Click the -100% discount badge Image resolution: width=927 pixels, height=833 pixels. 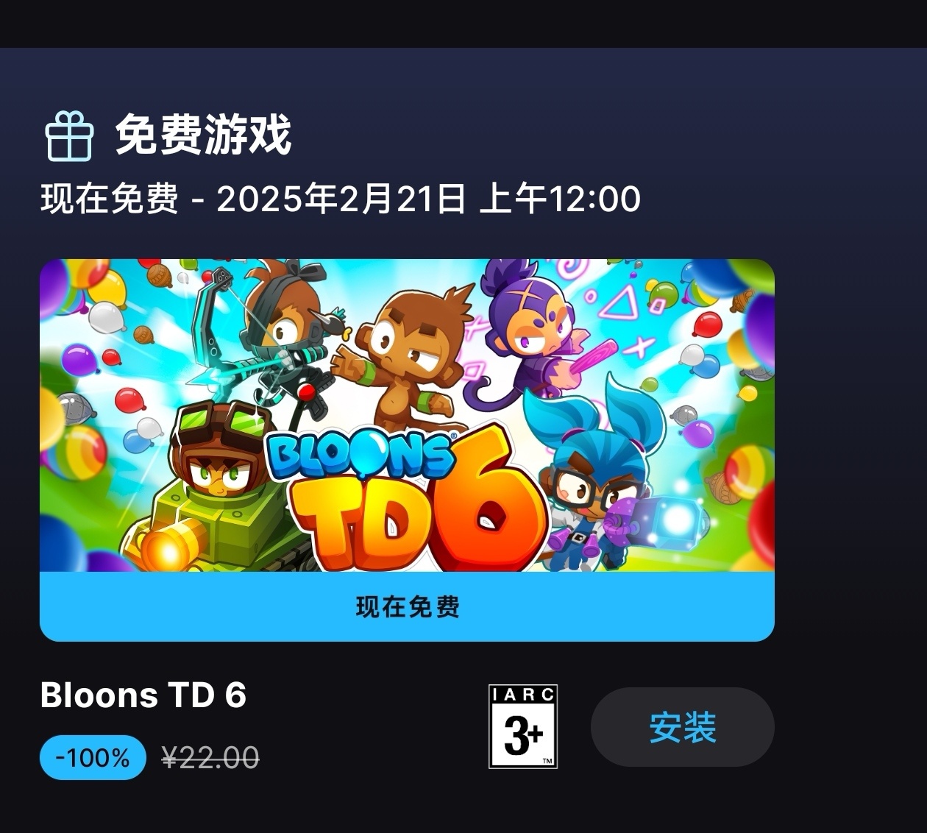pyautogui.click(x=93, y=757)
